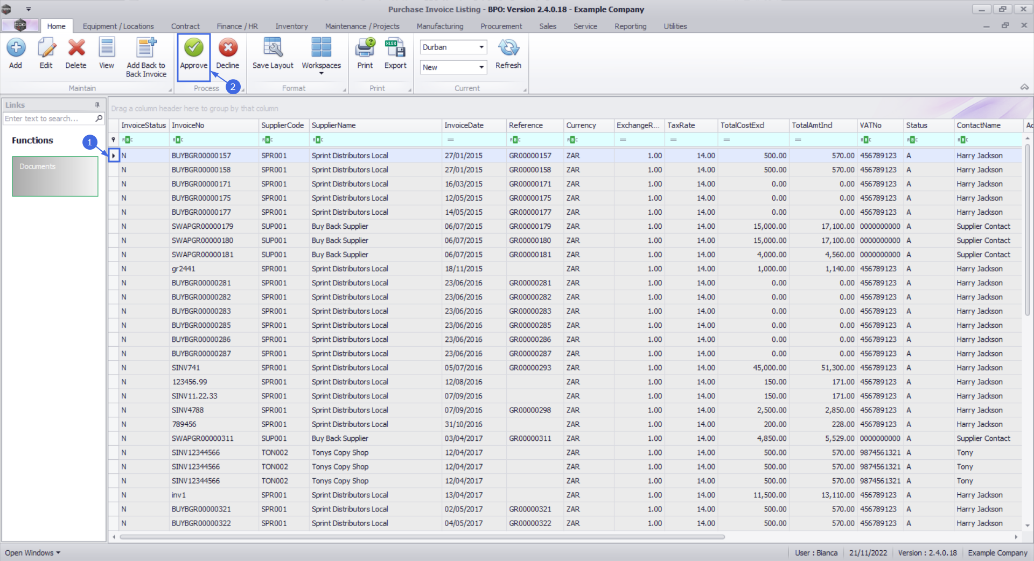Click the Edit icon in ribbon
The image size is (1034, 561).
click(x=46, y=48)
